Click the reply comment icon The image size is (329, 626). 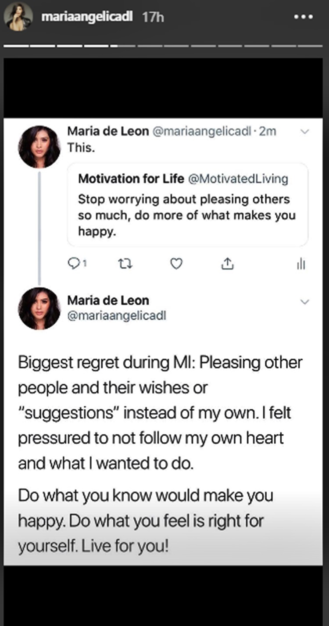point(72,263)
